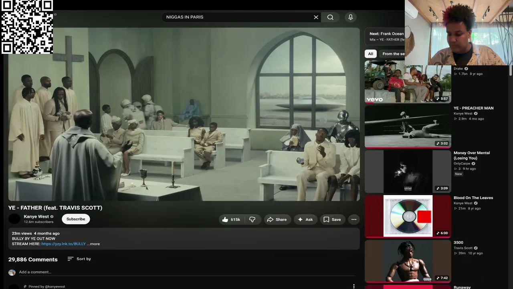The image size is (513, 289).
Task: Clear the search box with the X icon
Action: click(316, 17)
